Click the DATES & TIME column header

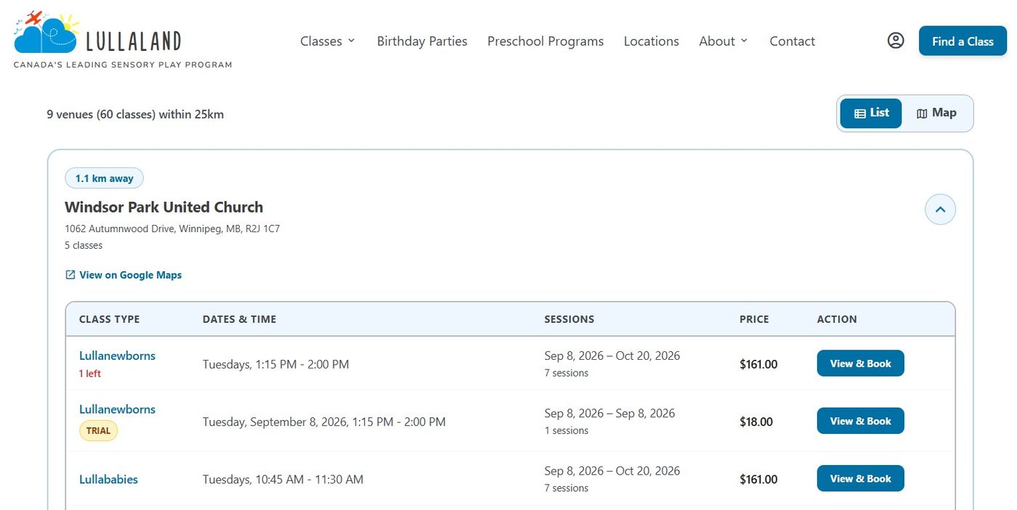(240, 319)
